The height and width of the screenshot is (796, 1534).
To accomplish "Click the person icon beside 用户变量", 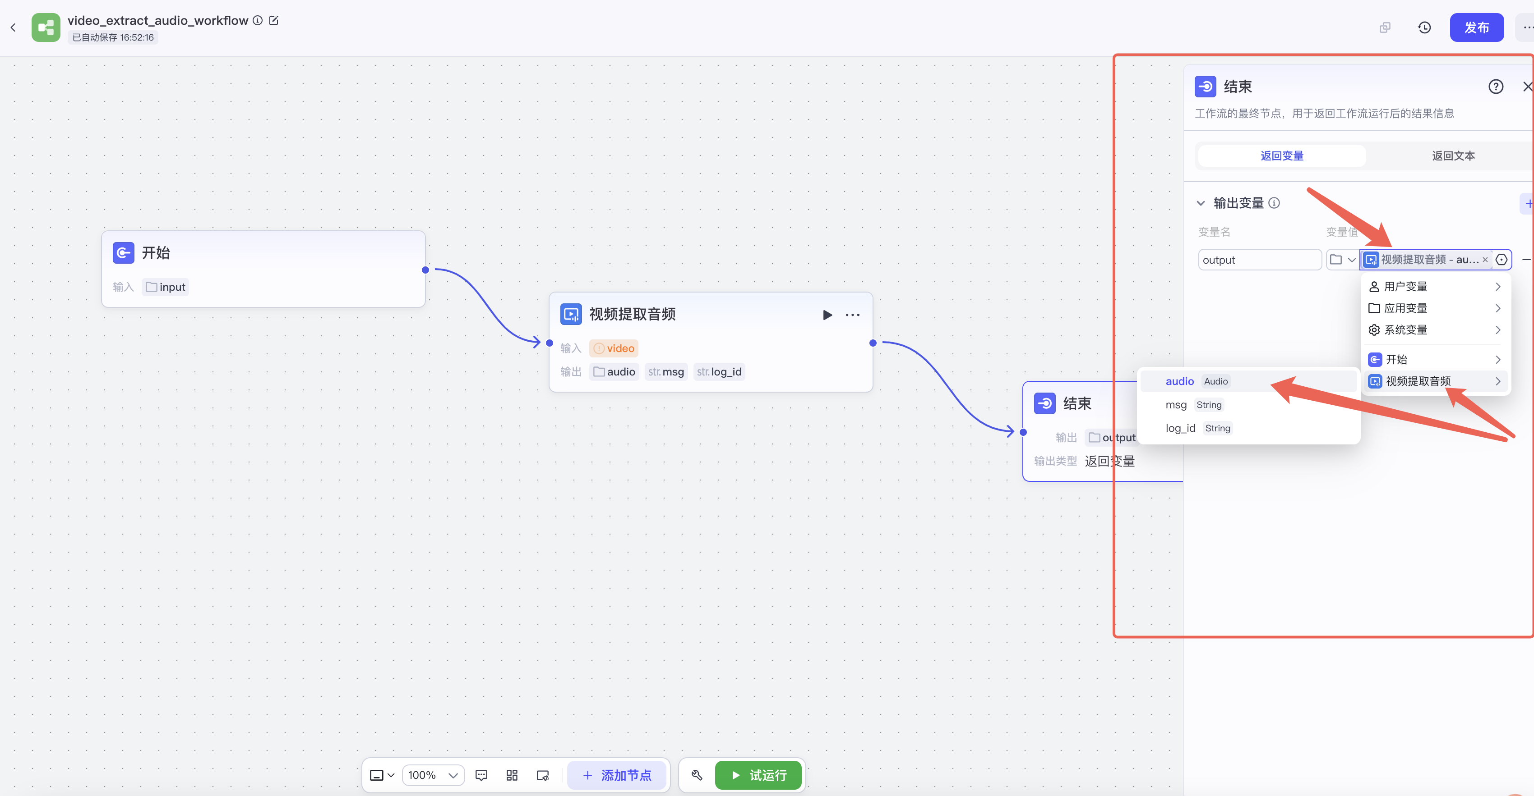I will tap(1374, 287).
